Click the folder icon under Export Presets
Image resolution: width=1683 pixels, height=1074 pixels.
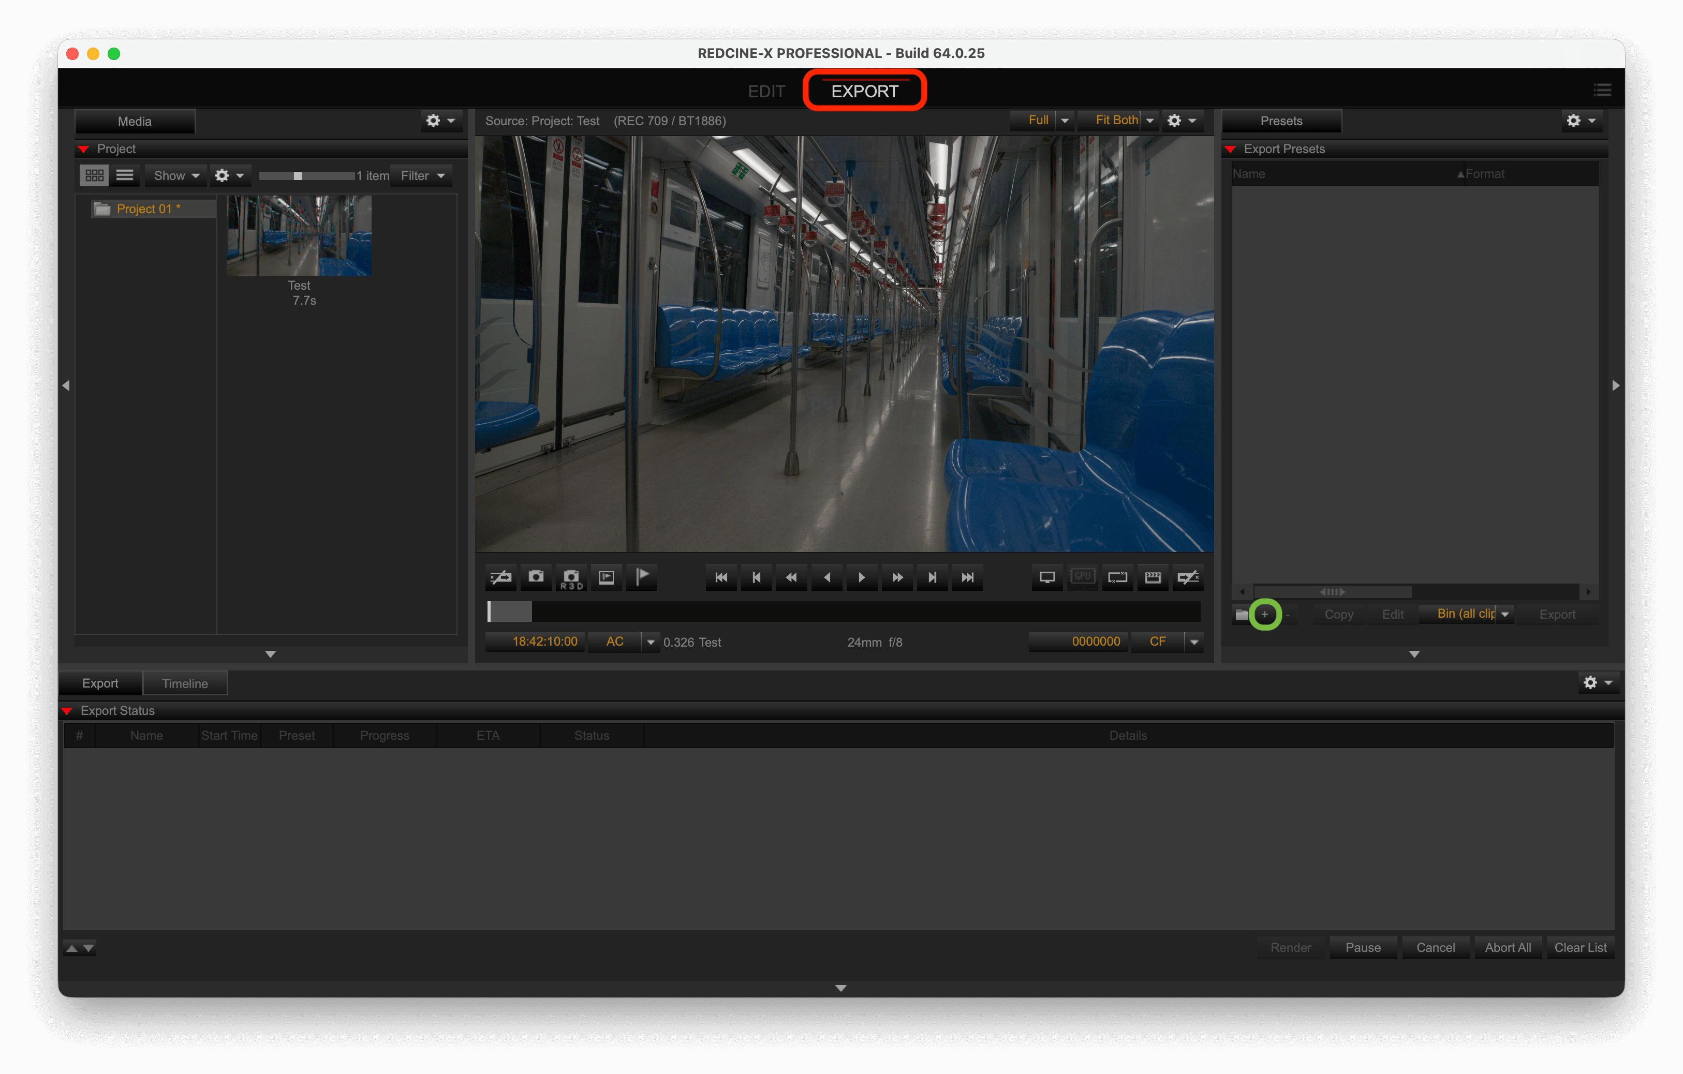click(x=1241, y=614)
